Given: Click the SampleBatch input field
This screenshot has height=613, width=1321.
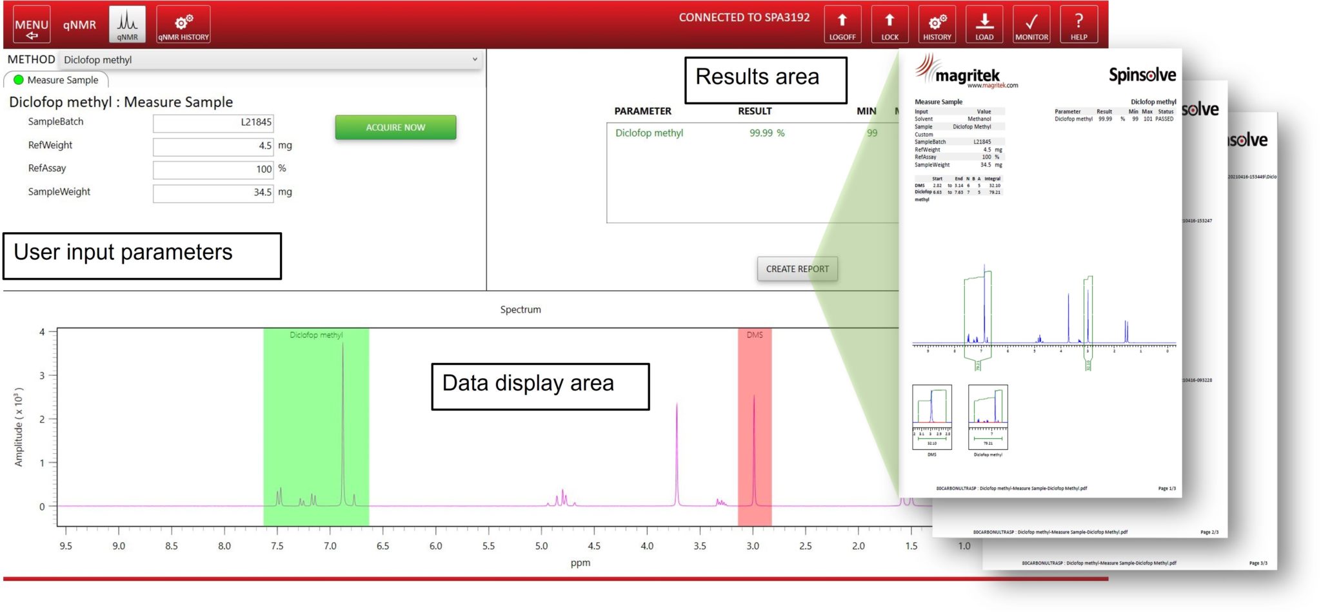Looking at the screenshot, I should 213,122.
